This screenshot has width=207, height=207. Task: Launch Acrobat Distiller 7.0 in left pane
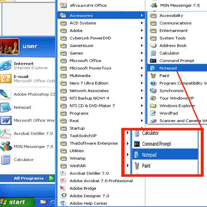(28, 133)
